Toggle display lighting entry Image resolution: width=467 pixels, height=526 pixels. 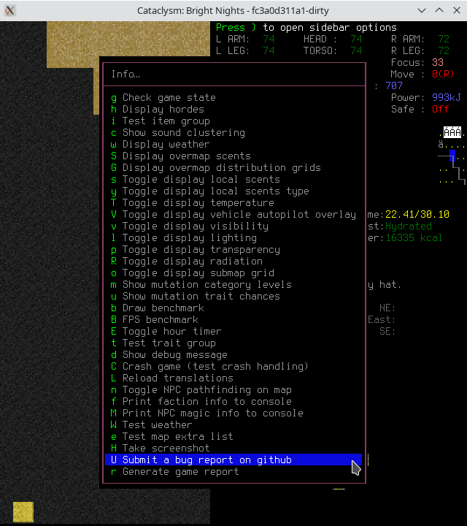point(233,238)
